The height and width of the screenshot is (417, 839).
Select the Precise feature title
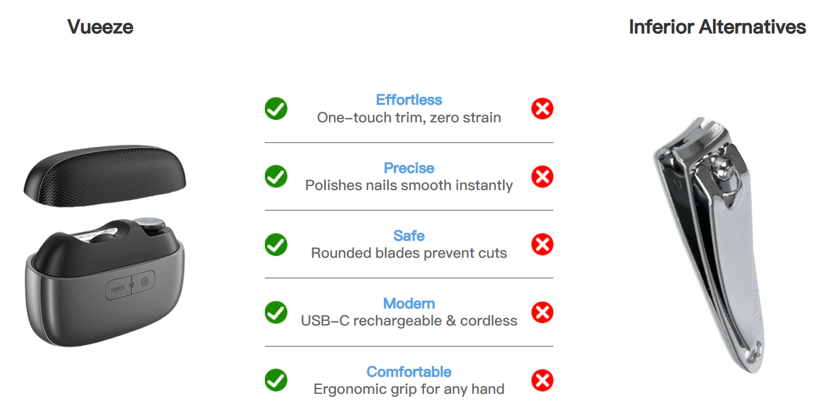tap(409, 168)
